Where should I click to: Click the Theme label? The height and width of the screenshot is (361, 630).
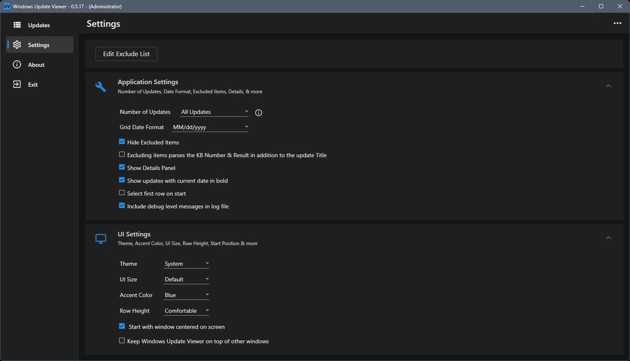(128, 264)
